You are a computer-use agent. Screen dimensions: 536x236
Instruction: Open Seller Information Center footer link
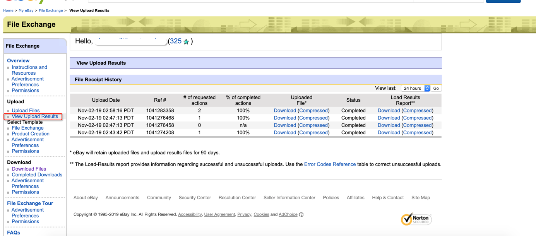(x=289, y=198)
